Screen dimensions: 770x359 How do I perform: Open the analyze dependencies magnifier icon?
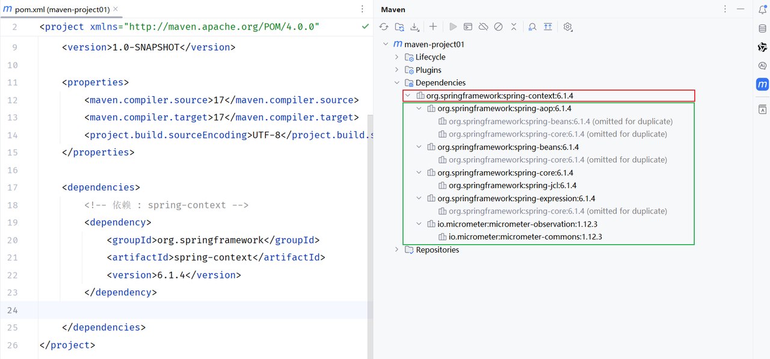tap(532, 26)
